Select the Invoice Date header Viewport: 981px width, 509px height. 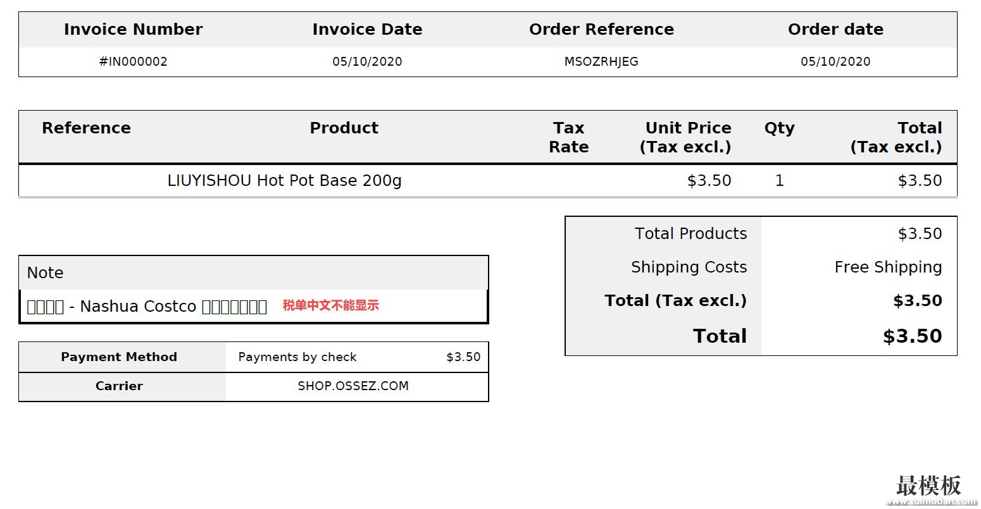(x=367, y=29)
